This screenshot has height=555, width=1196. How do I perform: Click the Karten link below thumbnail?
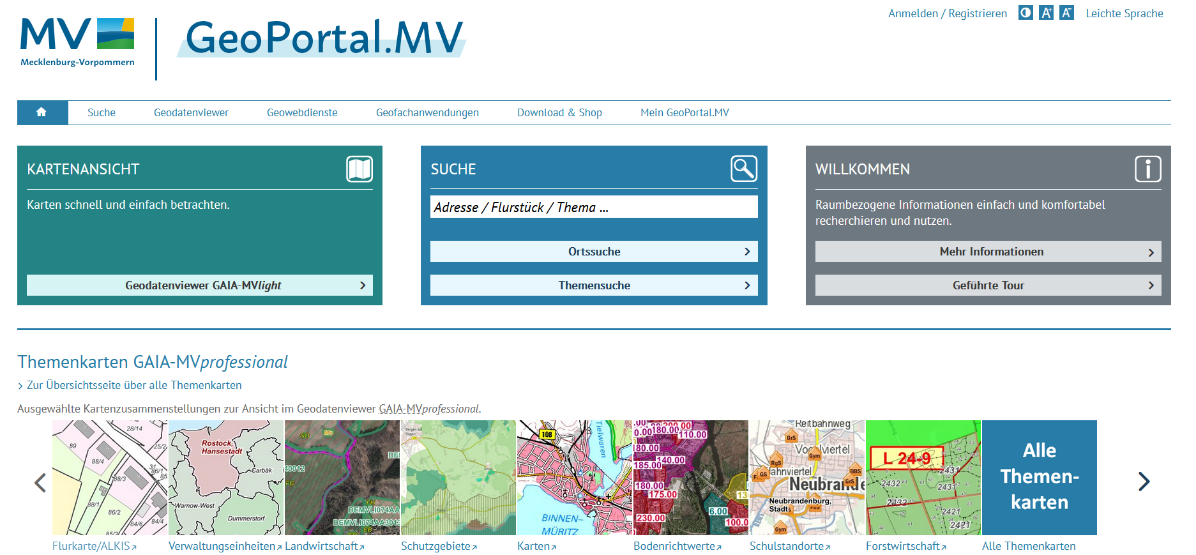pos(536,546)
